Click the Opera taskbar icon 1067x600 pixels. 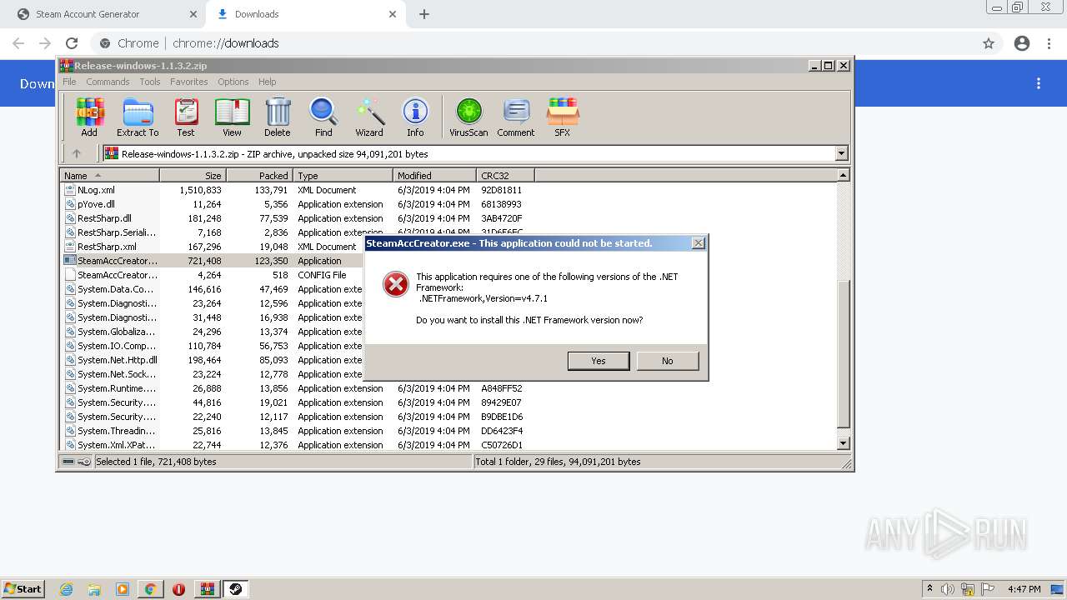[178, 589]
